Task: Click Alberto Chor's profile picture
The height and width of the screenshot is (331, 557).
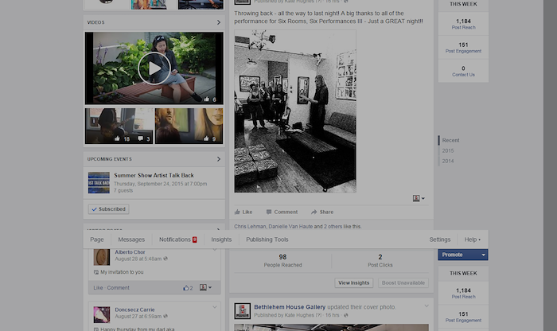Action: (x=102, y=257)
